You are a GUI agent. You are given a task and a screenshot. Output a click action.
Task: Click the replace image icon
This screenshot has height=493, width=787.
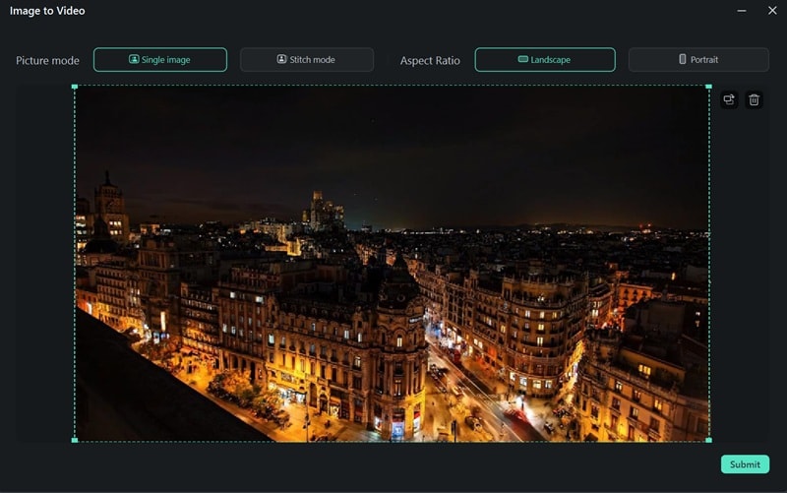729,100
